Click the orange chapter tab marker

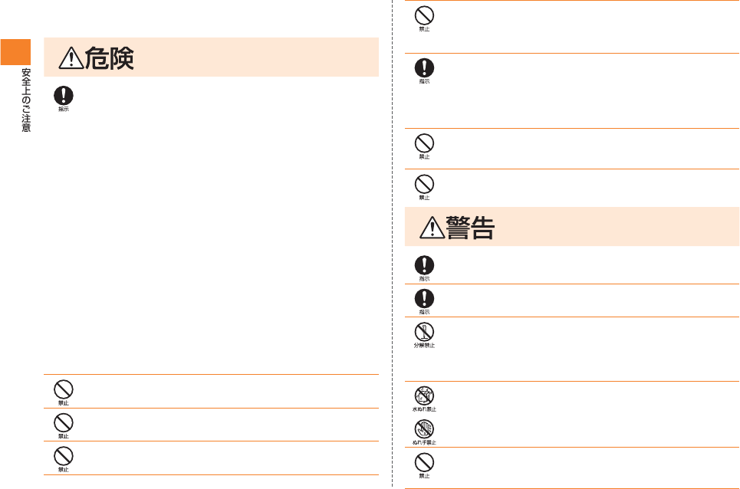coord(15,52)
